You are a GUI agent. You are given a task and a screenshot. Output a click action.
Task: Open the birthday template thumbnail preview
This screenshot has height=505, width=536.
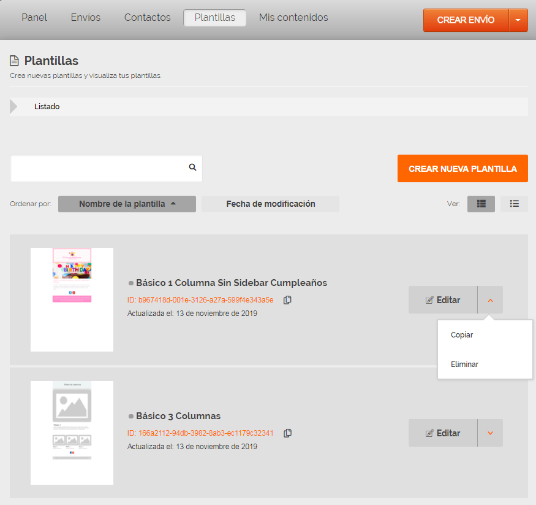point(72,299)
